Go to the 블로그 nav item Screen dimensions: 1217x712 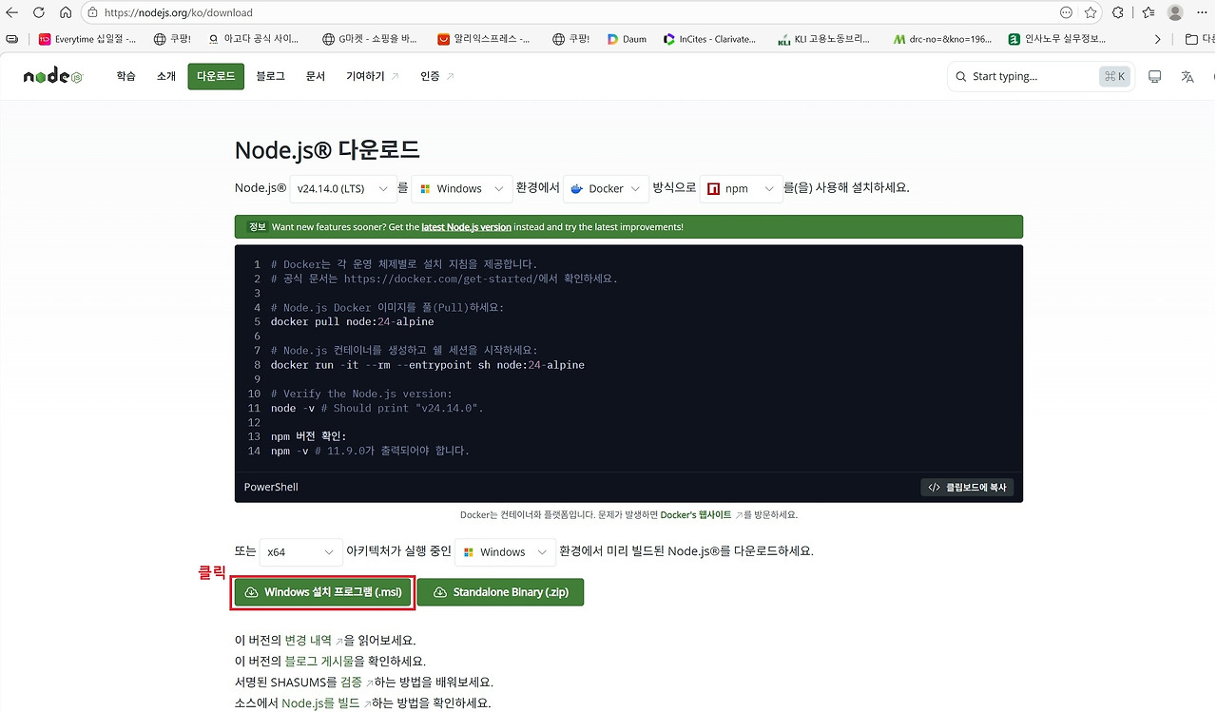tap(270, 76)
